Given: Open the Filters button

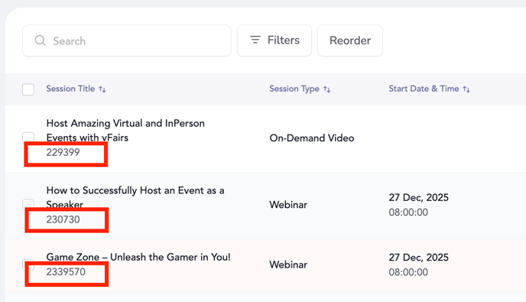Looking at the screenshot, I should tap(274, 41).
